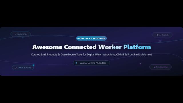Click the factory icon in Frontline Ops
183x103 pixels.
coord(154,67)
